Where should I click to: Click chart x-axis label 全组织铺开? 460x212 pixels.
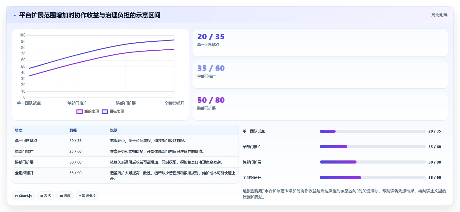pyautogui.click(x=174, y=103)
